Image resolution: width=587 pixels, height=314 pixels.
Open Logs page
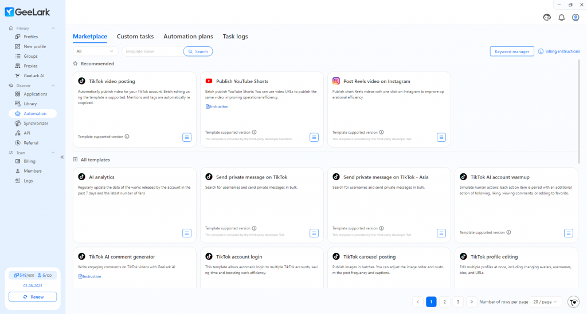[28, 181]
